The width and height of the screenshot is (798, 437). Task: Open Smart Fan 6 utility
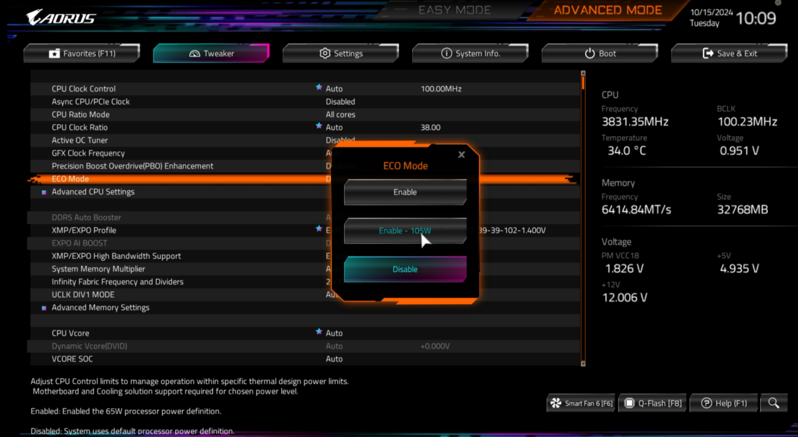click(x=581, y=403)
